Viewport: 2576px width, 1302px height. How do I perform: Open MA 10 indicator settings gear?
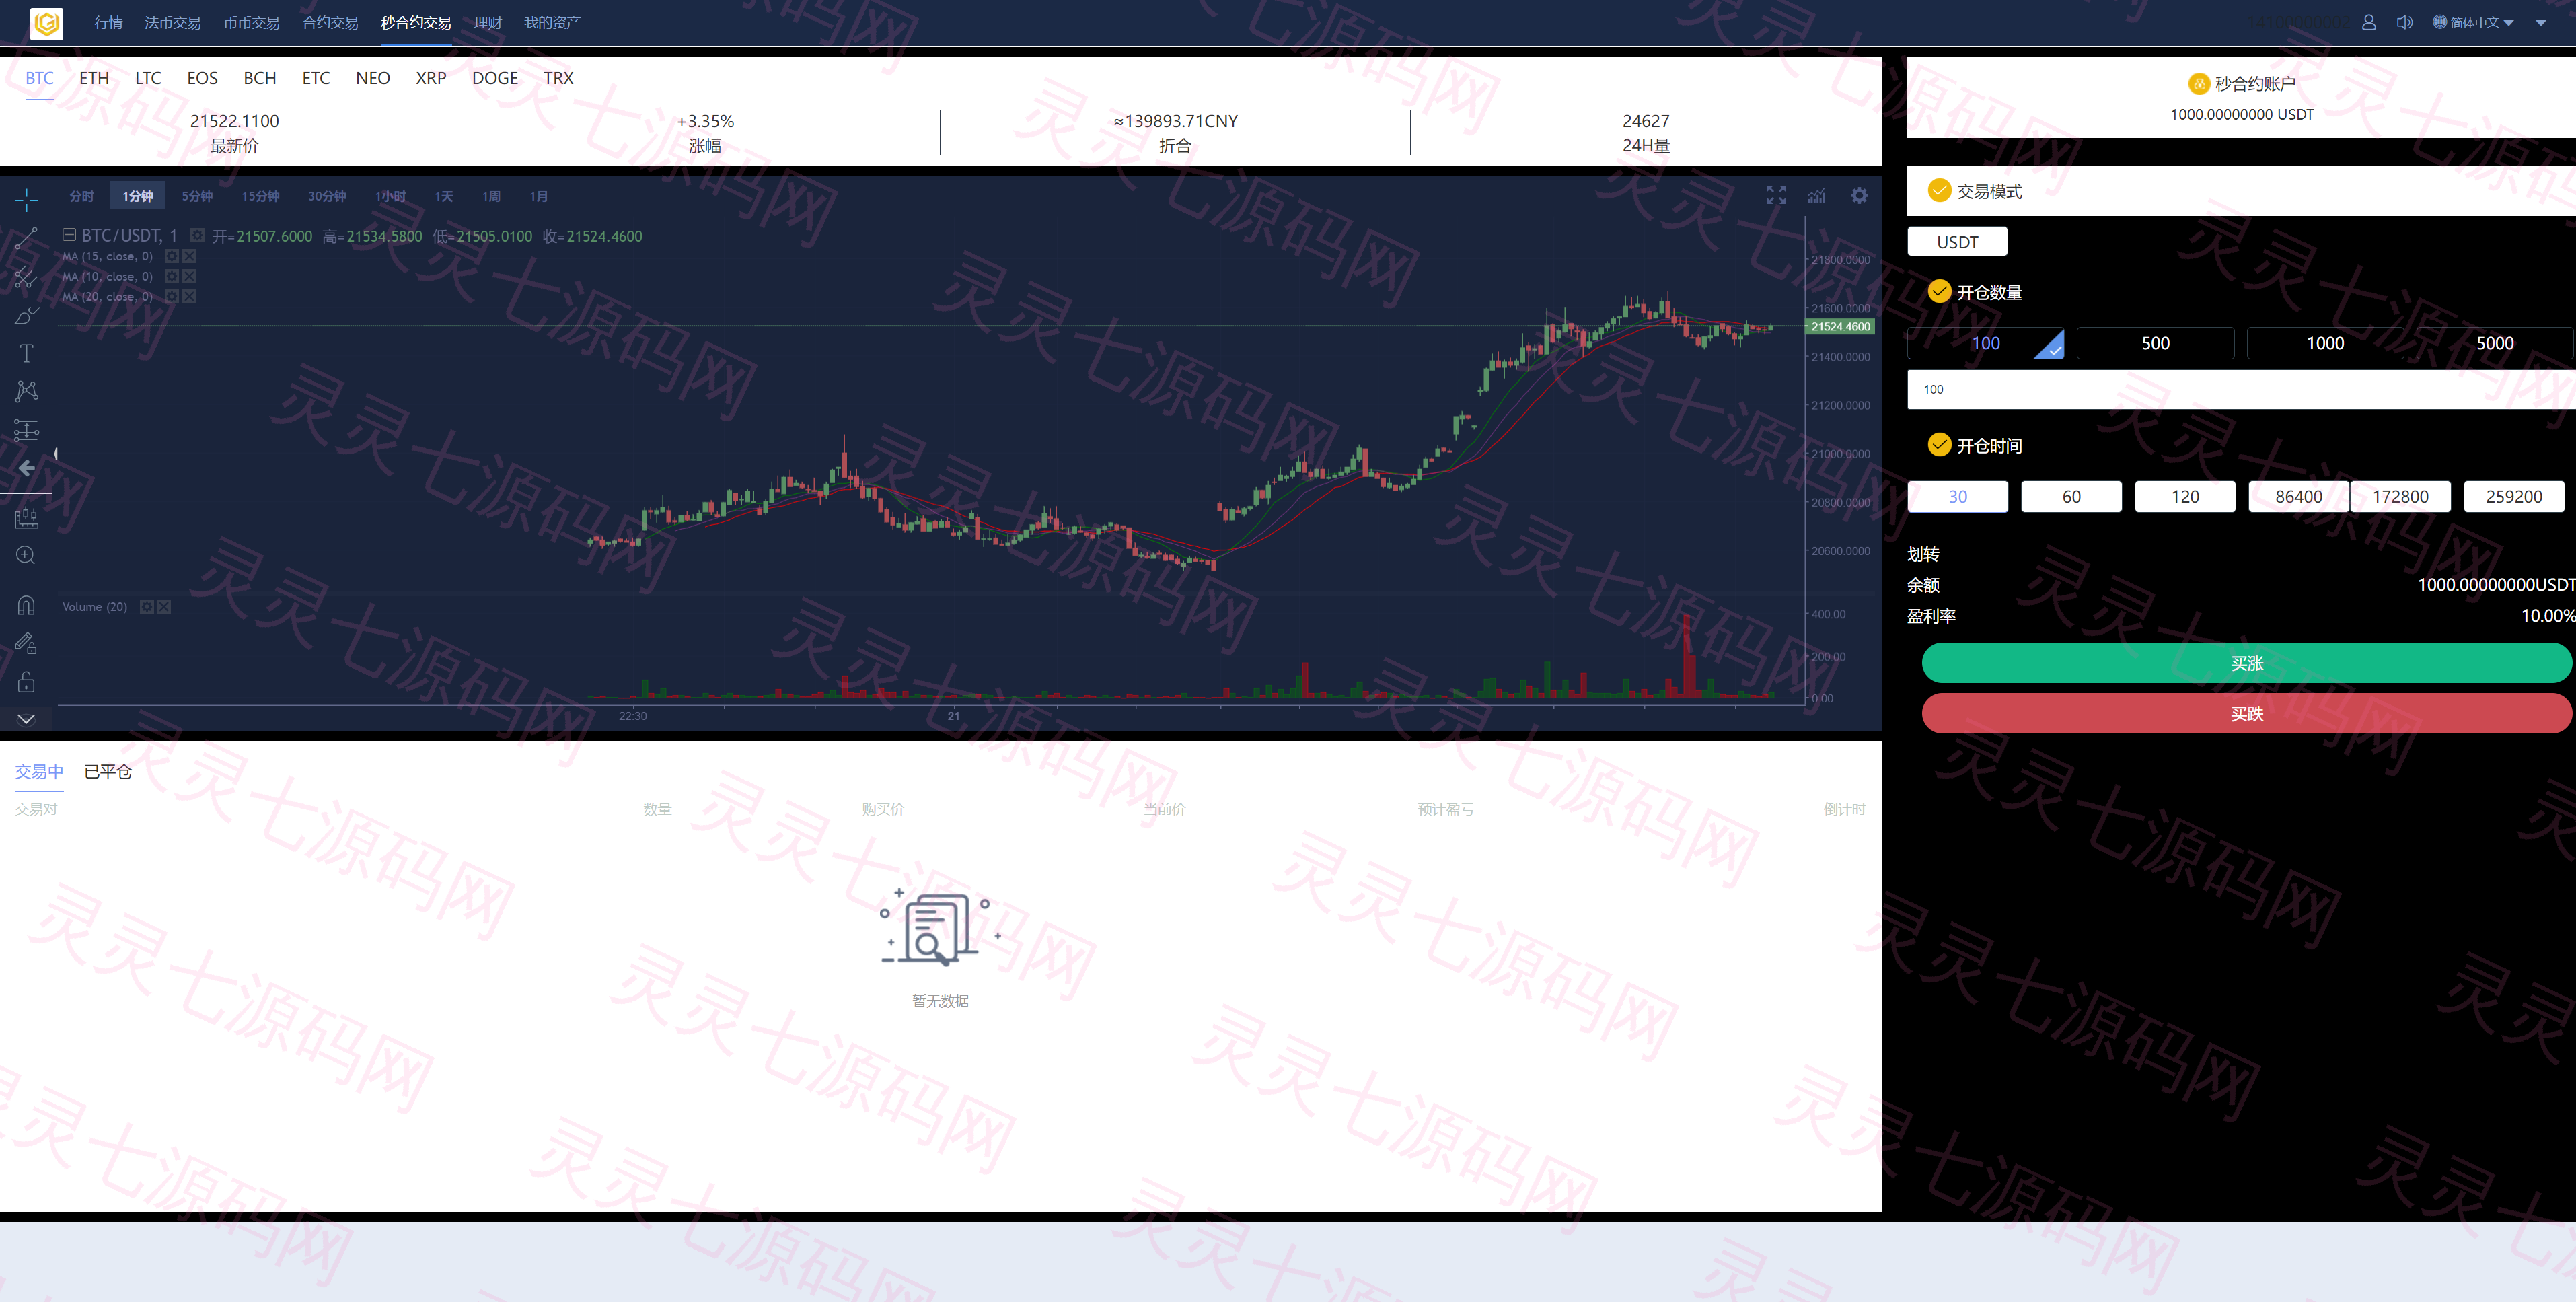tap(172, 276)
